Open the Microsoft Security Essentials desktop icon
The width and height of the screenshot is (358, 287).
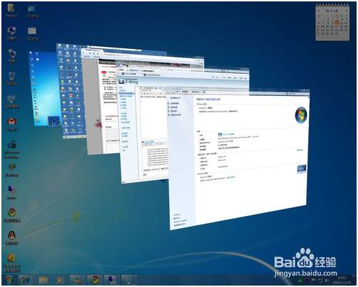click(x=11, y=149)
